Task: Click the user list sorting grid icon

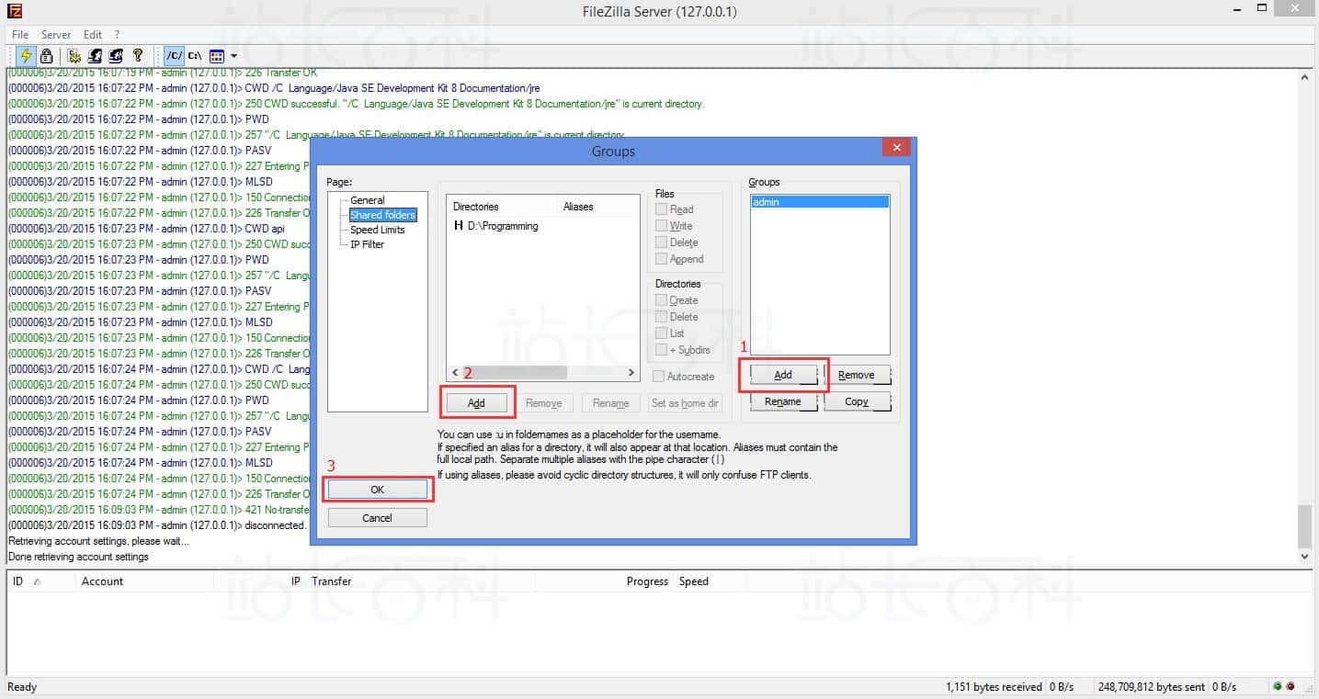Action: pyautogui.click(x=217, y=56)
